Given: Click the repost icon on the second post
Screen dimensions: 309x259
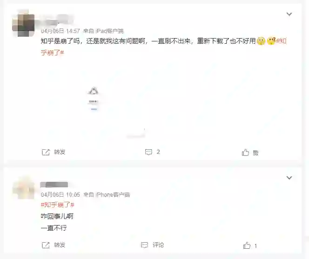Looking at the screenshot, I should pos(46,245).
